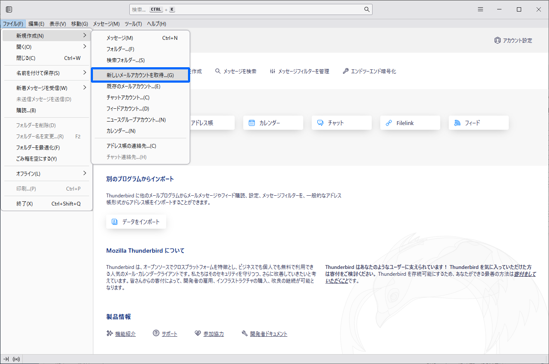Toggle the spaces toolbar icon at top left

(x=9, y=9)
